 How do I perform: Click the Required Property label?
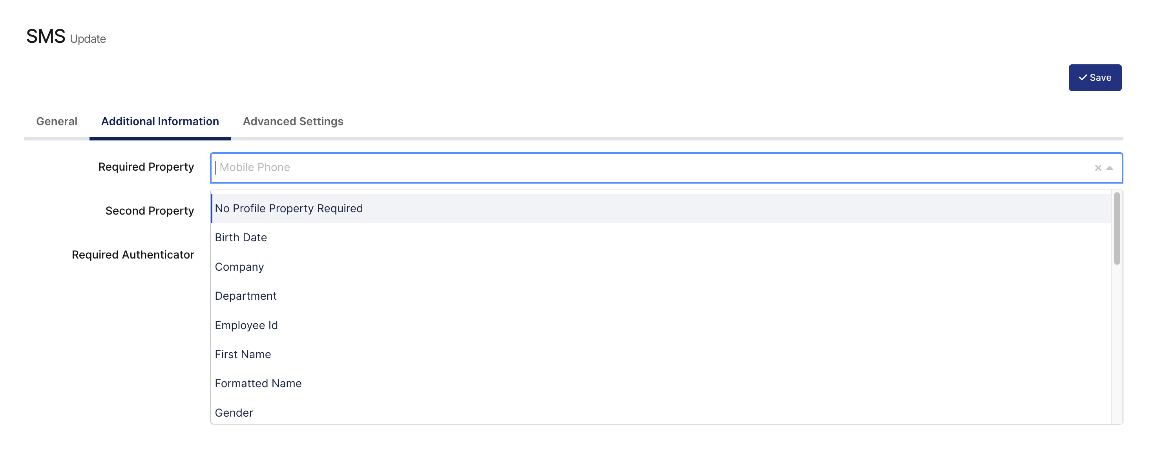pos(146,167)
